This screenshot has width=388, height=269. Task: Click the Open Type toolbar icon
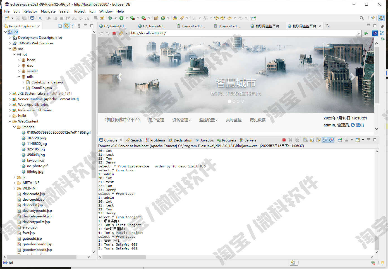click(175, 18)
